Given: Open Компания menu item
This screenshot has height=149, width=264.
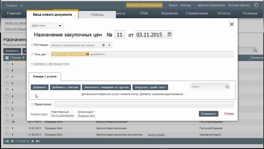Looking at the screenshot, I should [170, 13].
